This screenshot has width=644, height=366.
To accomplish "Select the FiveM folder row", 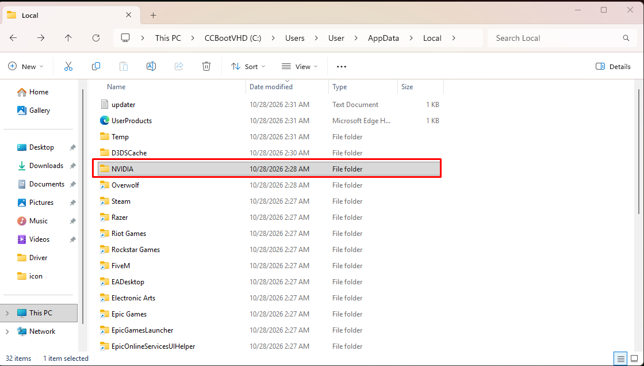I will pyautogui.click(x=270, y=266).
